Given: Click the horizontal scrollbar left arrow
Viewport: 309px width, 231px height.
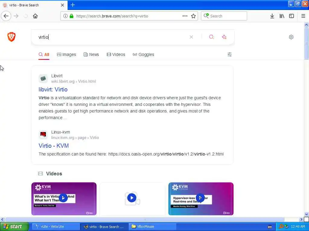Looking at the screenshot, I should click(2, 219).
